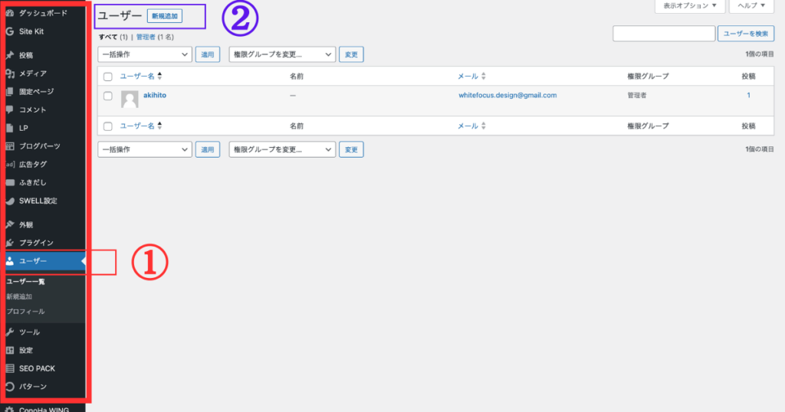This screenshot has width=785, height=412.
Task: Click the top 変更 button
Action: pyautogui.click(x=351, y=54)
